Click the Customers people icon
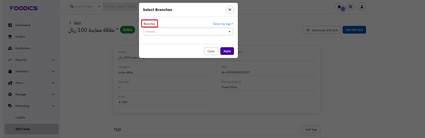The image size is (425, 138). pos(10,48)
